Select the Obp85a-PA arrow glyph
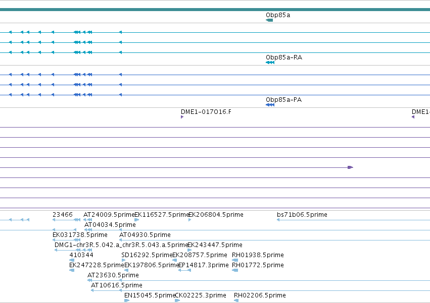 click(x=270, y=105)
